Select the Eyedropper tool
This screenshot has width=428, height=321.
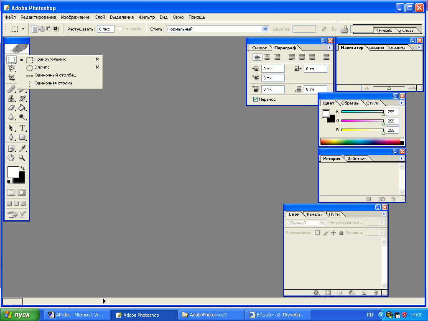pyautogui.click(x=23, y=148)
